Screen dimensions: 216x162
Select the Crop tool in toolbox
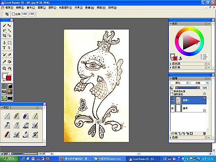[4, 35]
